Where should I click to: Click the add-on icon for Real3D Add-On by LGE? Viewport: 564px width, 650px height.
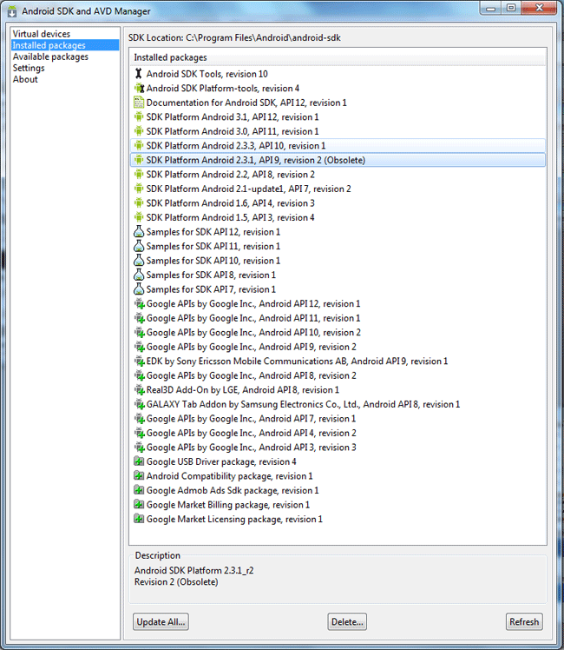point(140,390)
